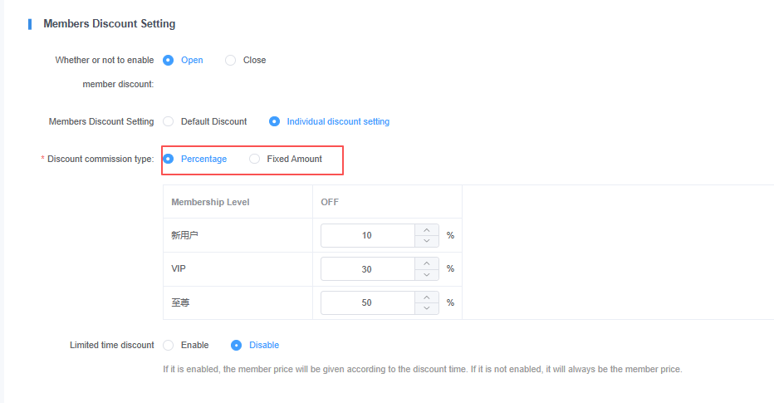The width and height of the screenshot is (774, 403).
Task: Click the 新用户 discount input field
Action: (367, 235)
